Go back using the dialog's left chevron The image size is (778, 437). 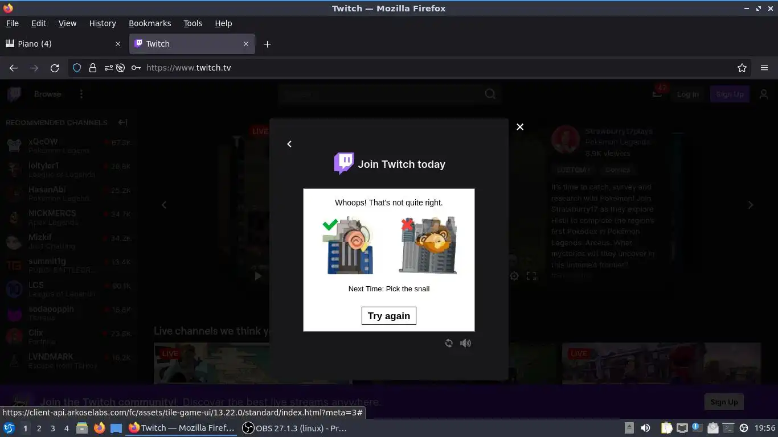(289, 144)
